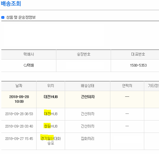Click the highlighted 청원HUB location
The height and width of the screenshot is (154, 159).
click(x=51, y=126)
